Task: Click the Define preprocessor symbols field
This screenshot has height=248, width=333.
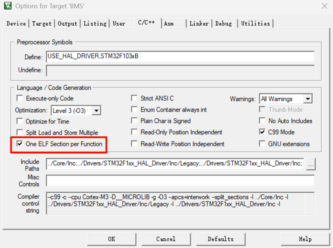Action: click(x=180, y=56)
